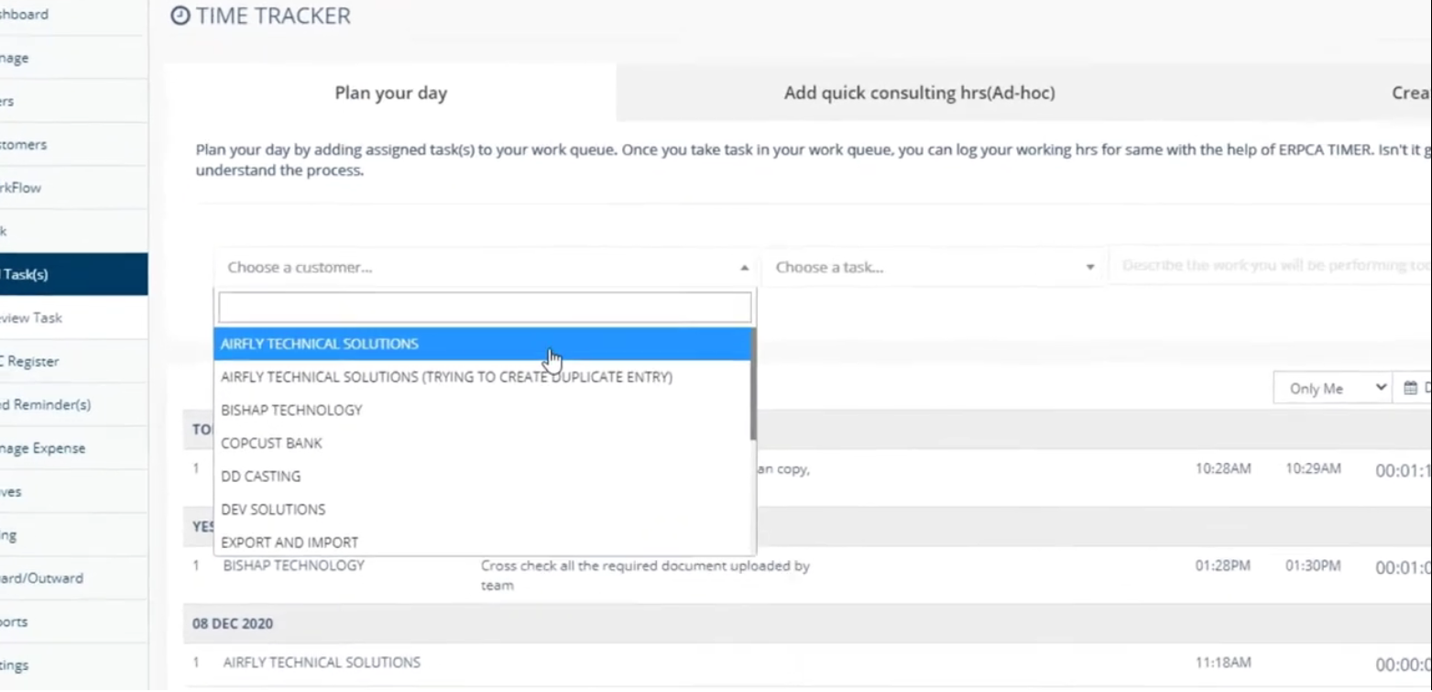Open Add quick consulting hrs(Ad-hoc) tab
This screenshot has width=1432, height=692.
919,93
